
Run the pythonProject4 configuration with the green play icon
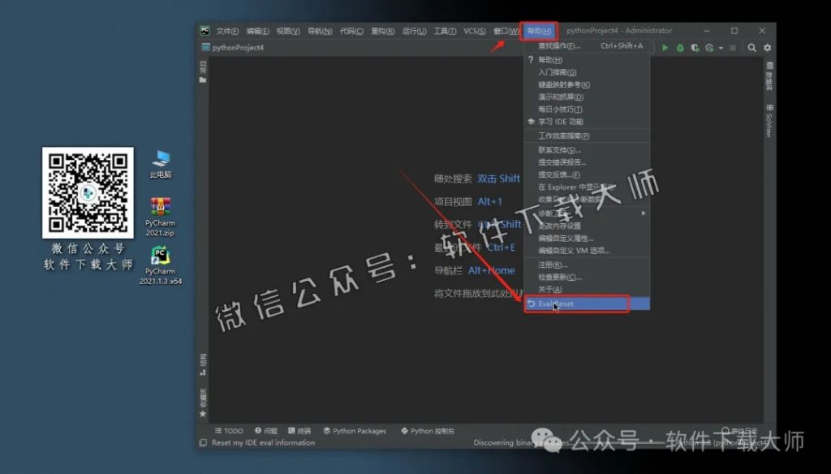tap(665, 47)
